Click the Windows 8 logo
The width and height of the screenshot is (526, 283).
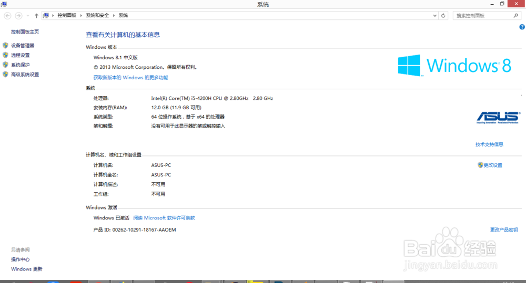[x=454, y=65]
